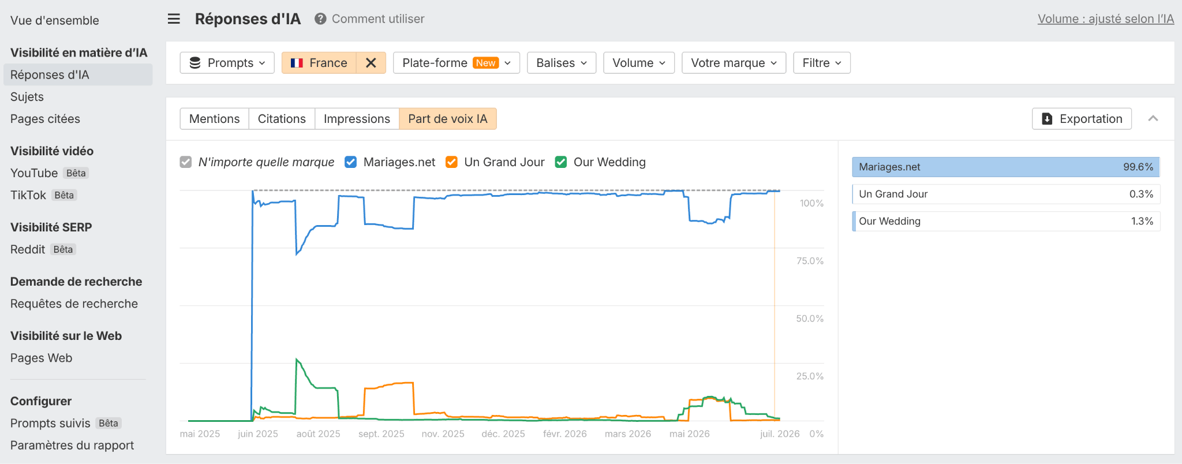The width and height of the screenshot is (1182, 464).
Task: Click the Réponses d'IA page title
Action: click(x=248, y=19)
